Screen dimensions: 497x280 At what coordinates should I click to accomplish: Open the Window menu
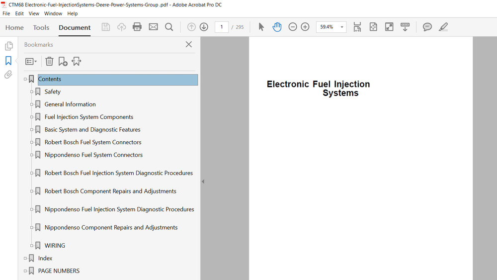coord(53,13)
